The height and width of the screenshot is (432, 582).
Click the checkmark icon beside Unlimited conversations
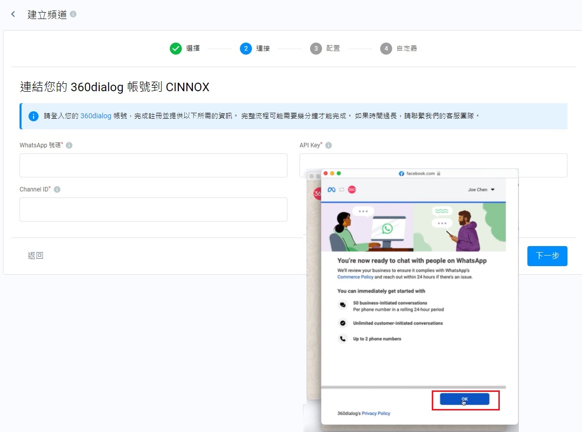coord(343,323)
